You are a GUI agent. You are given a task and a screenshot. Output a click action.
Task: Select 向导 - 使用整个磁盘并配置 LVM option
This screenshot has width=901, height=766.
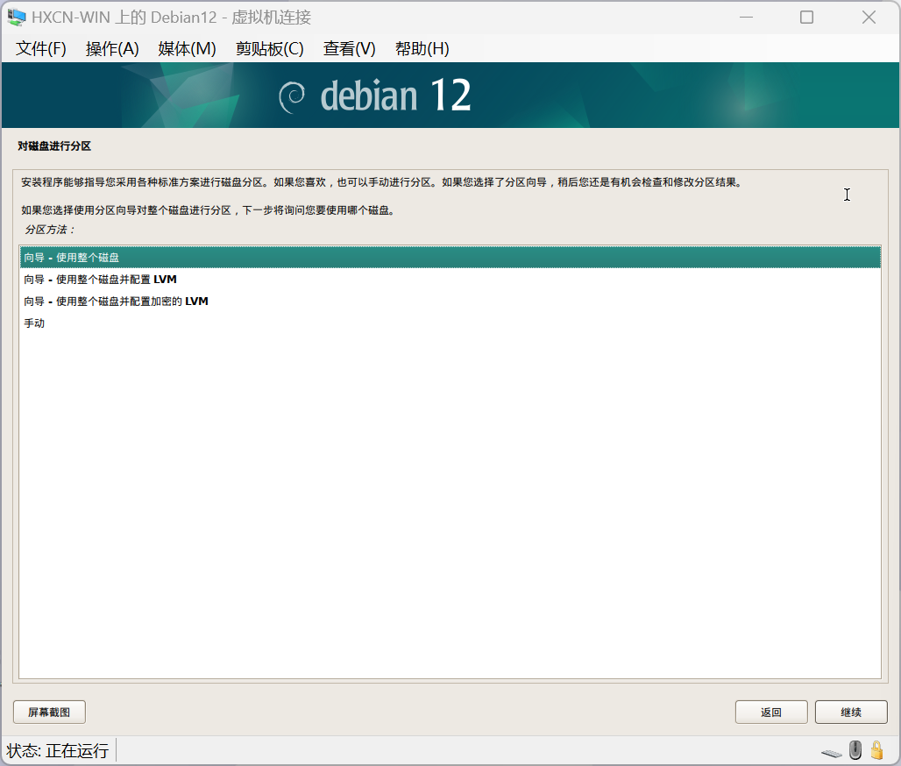point(450,280)
